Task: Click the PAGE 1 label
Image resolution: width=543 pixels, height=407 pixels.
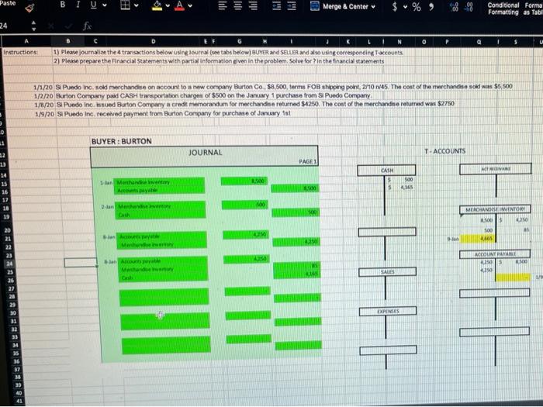Action: [308, 161]
